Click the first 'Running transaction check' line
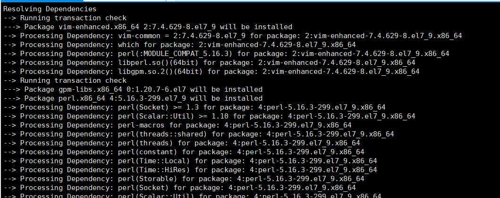This screenshot has height=198, width=500. point(65,18)
